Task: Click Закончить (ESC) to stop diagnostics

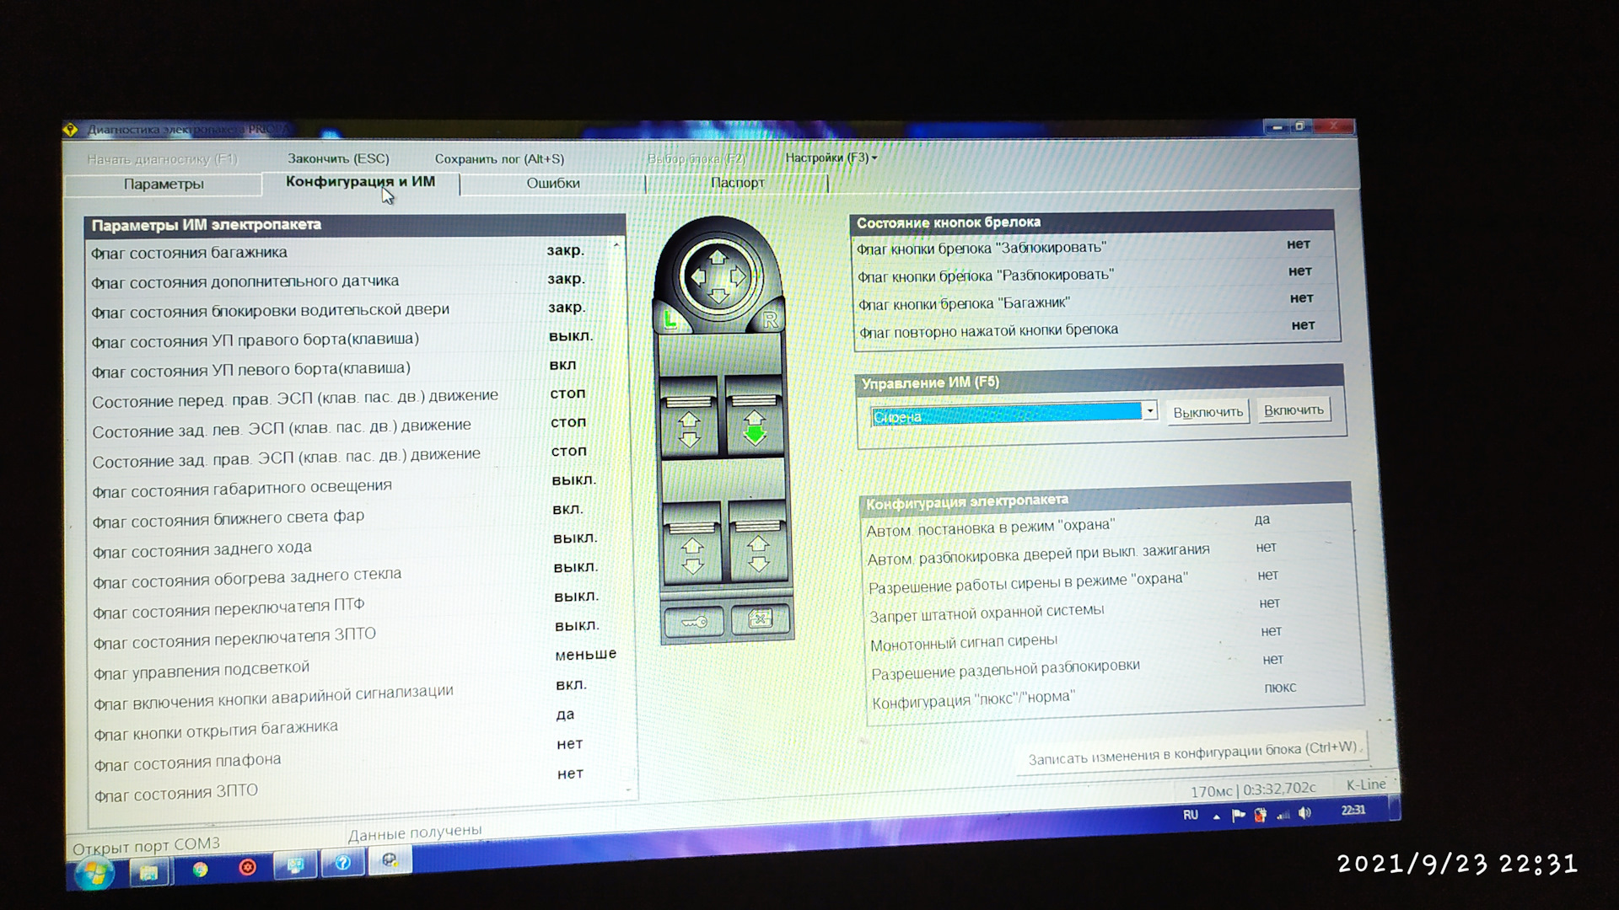Action: coord(338,158)
